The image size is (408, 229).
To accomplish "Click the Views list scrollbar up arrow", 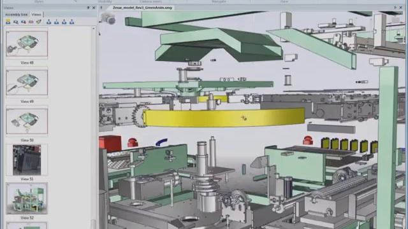I will (94, 29).
